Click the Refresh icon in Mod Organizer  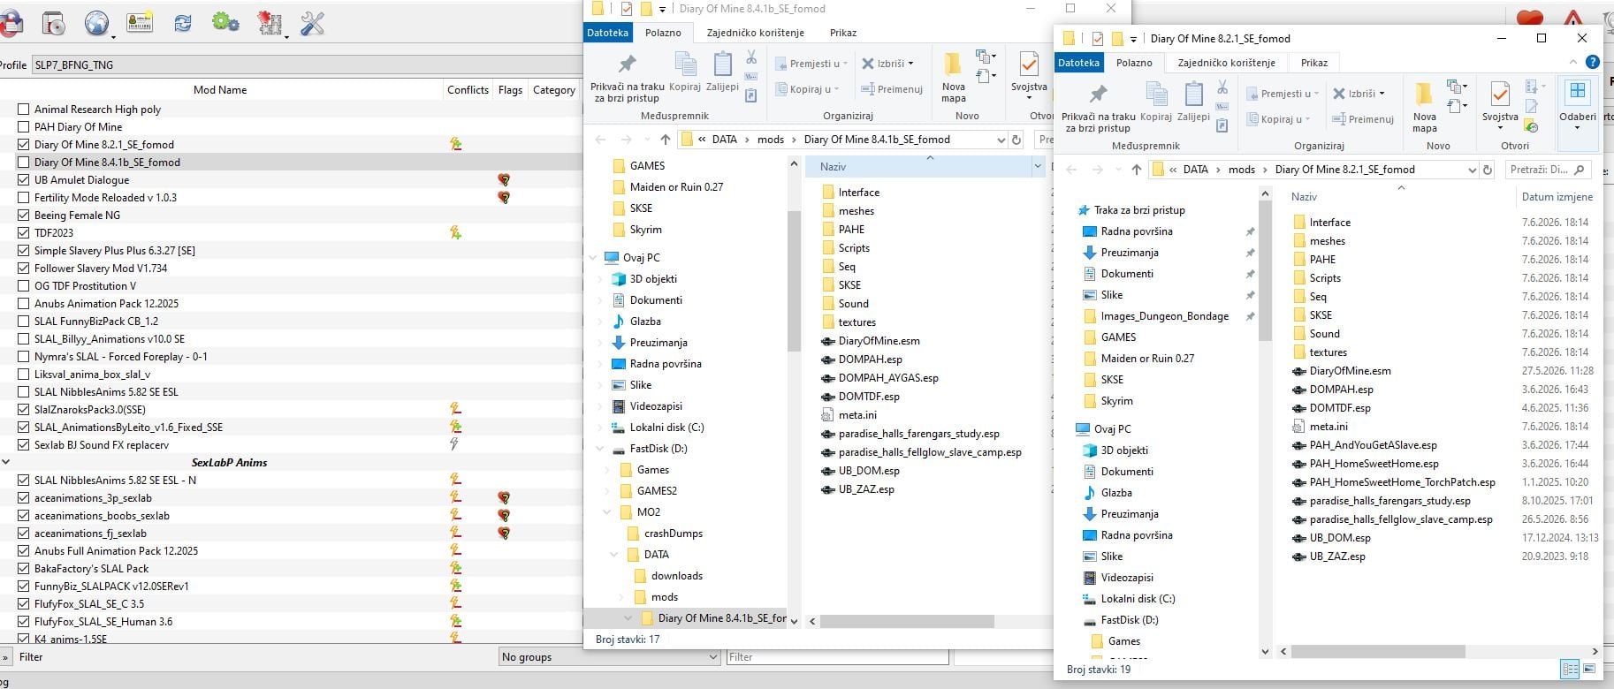tap(183, 24)
